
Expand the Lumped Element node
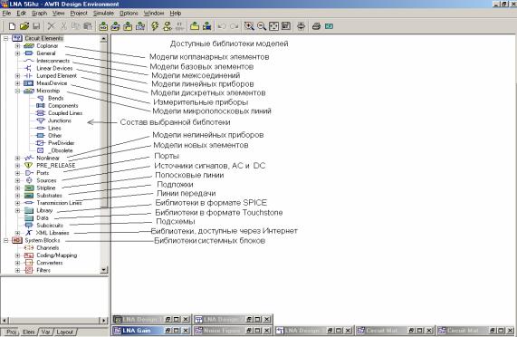tap(17, 76)
